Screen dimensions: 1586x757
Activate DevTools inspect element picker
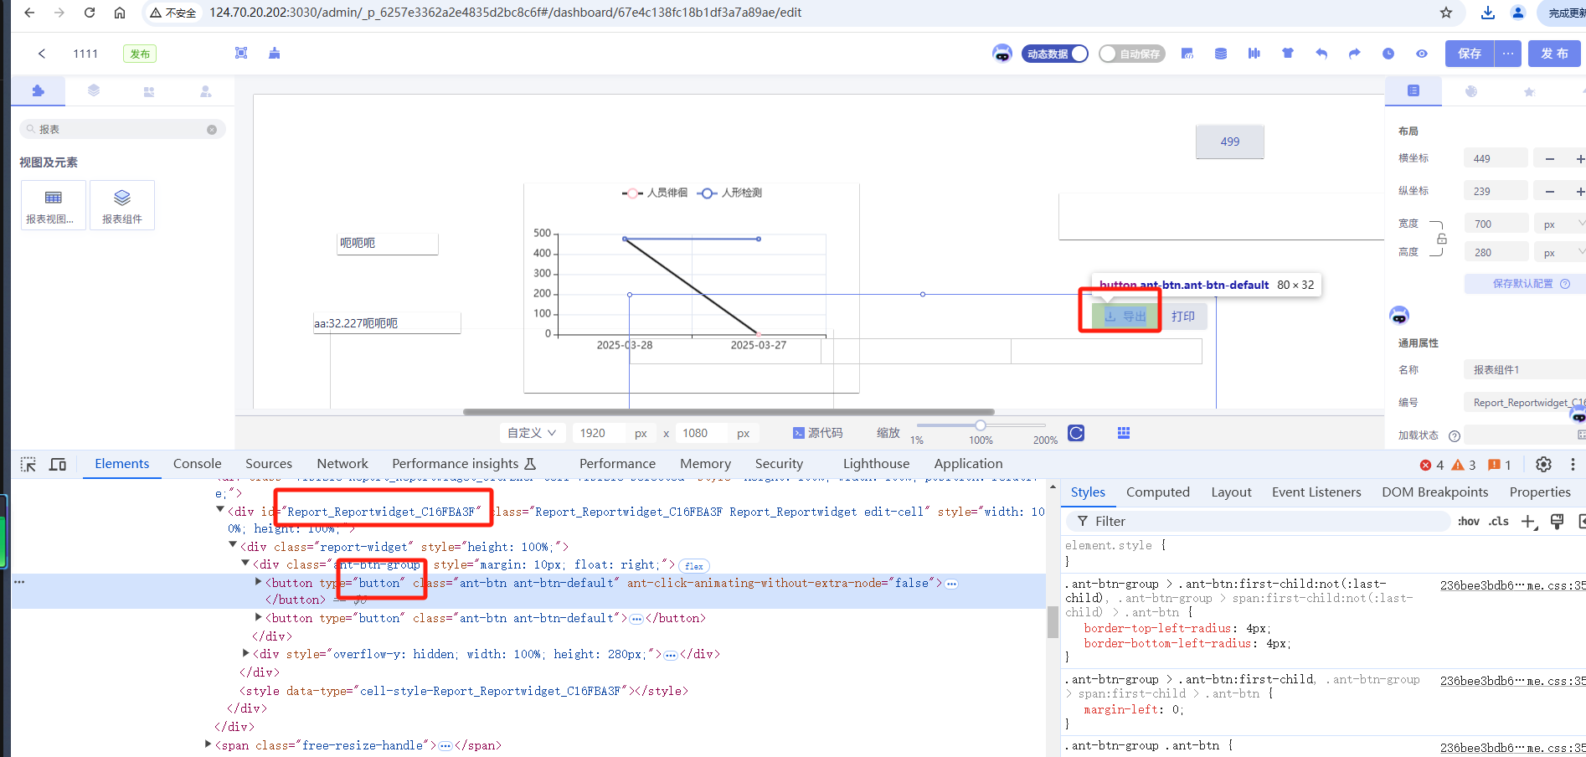coord(28,464)
